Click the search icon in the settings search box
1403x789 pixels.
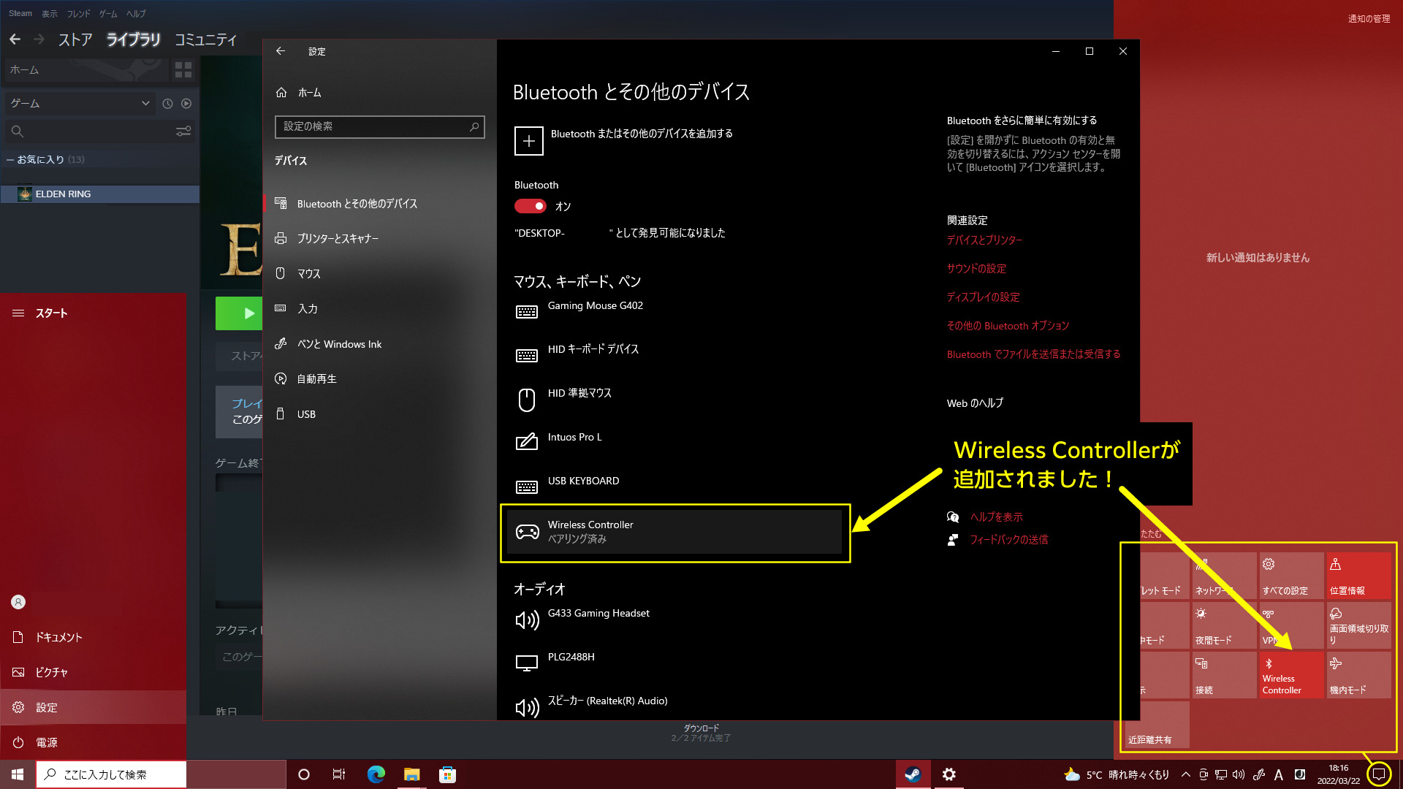tap(474, 127)
